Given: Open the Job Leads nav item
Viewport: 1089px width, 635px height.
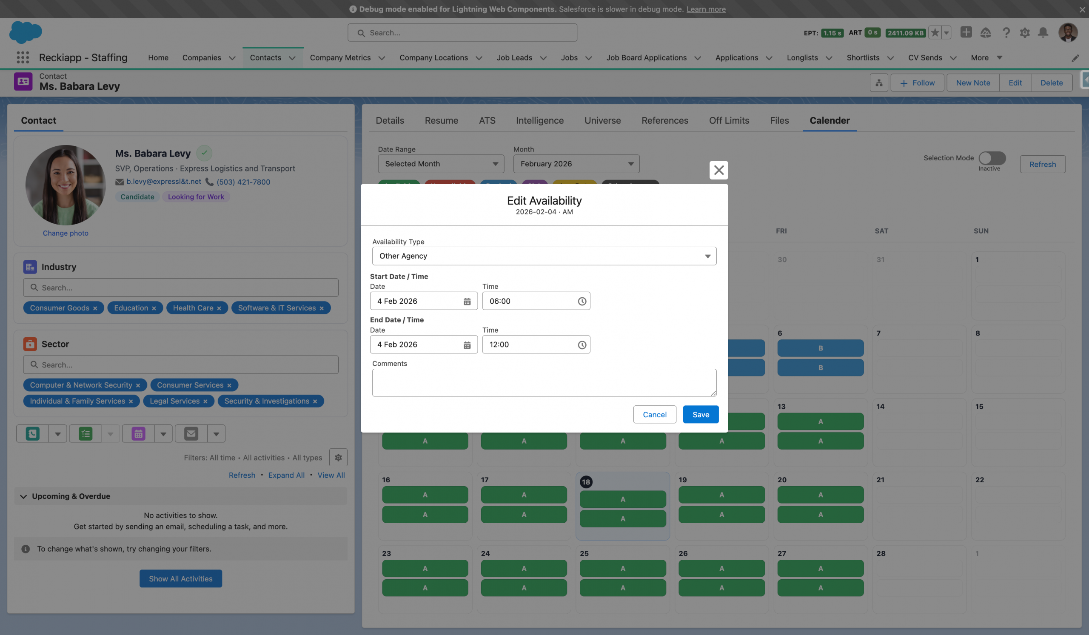Looking at the screenshot, I should 514,57.
